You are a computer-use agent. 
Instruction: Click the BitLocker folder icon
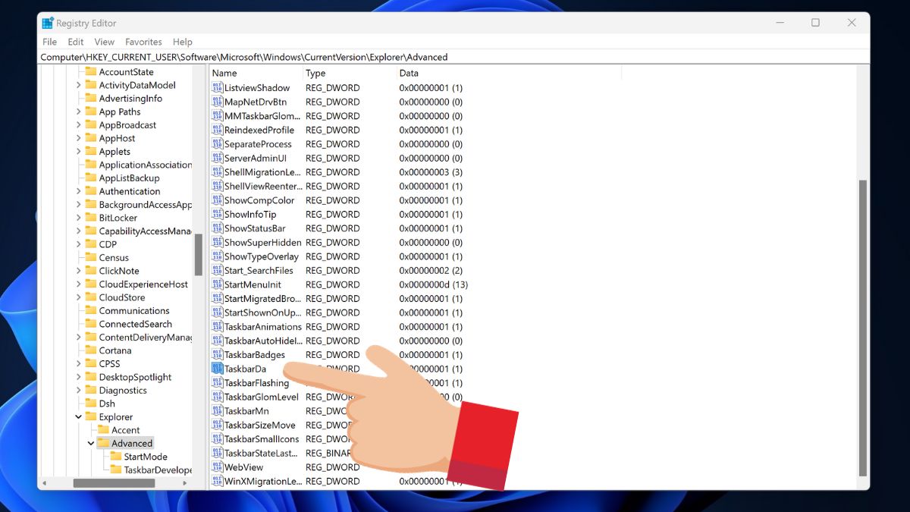92,217
